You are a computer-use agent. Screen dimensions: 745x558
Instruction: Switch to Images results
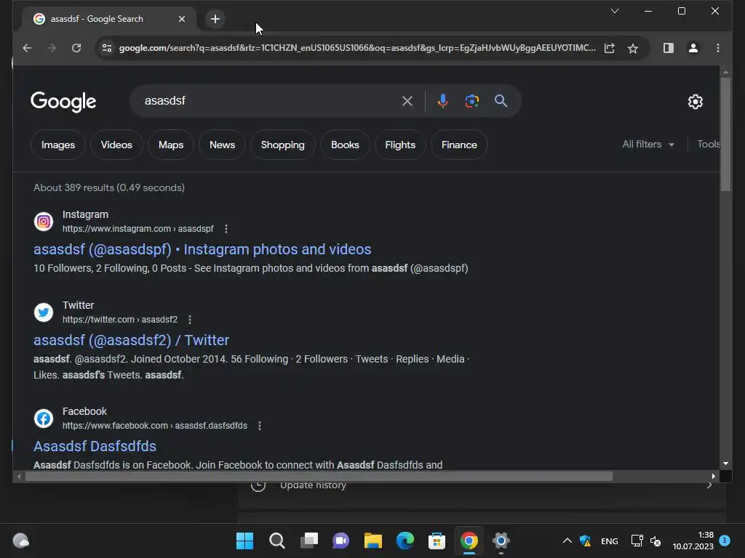click(x=58, y=145)
